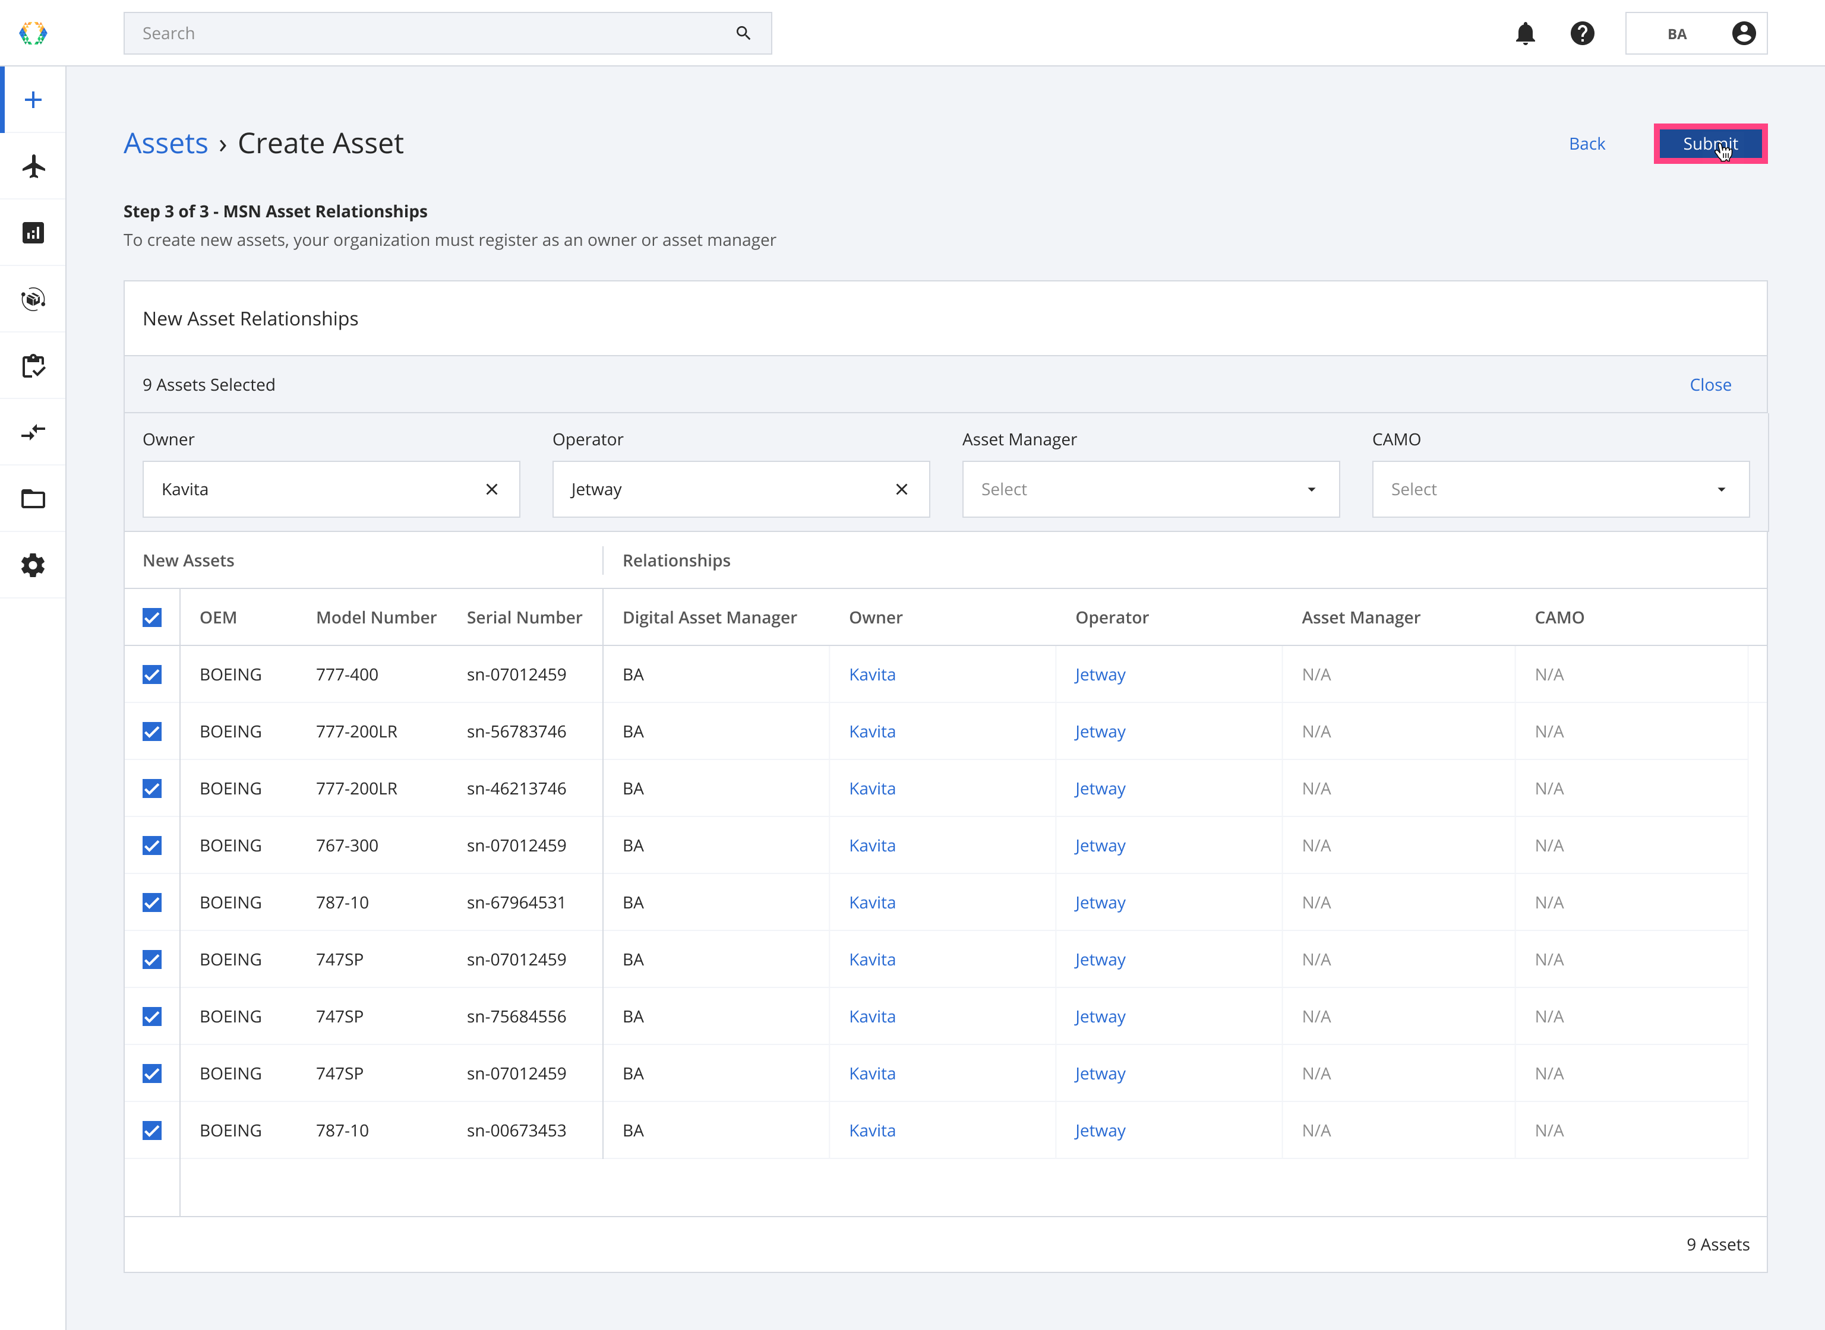Open the rotating cube sidebar icon

[33, 299]
